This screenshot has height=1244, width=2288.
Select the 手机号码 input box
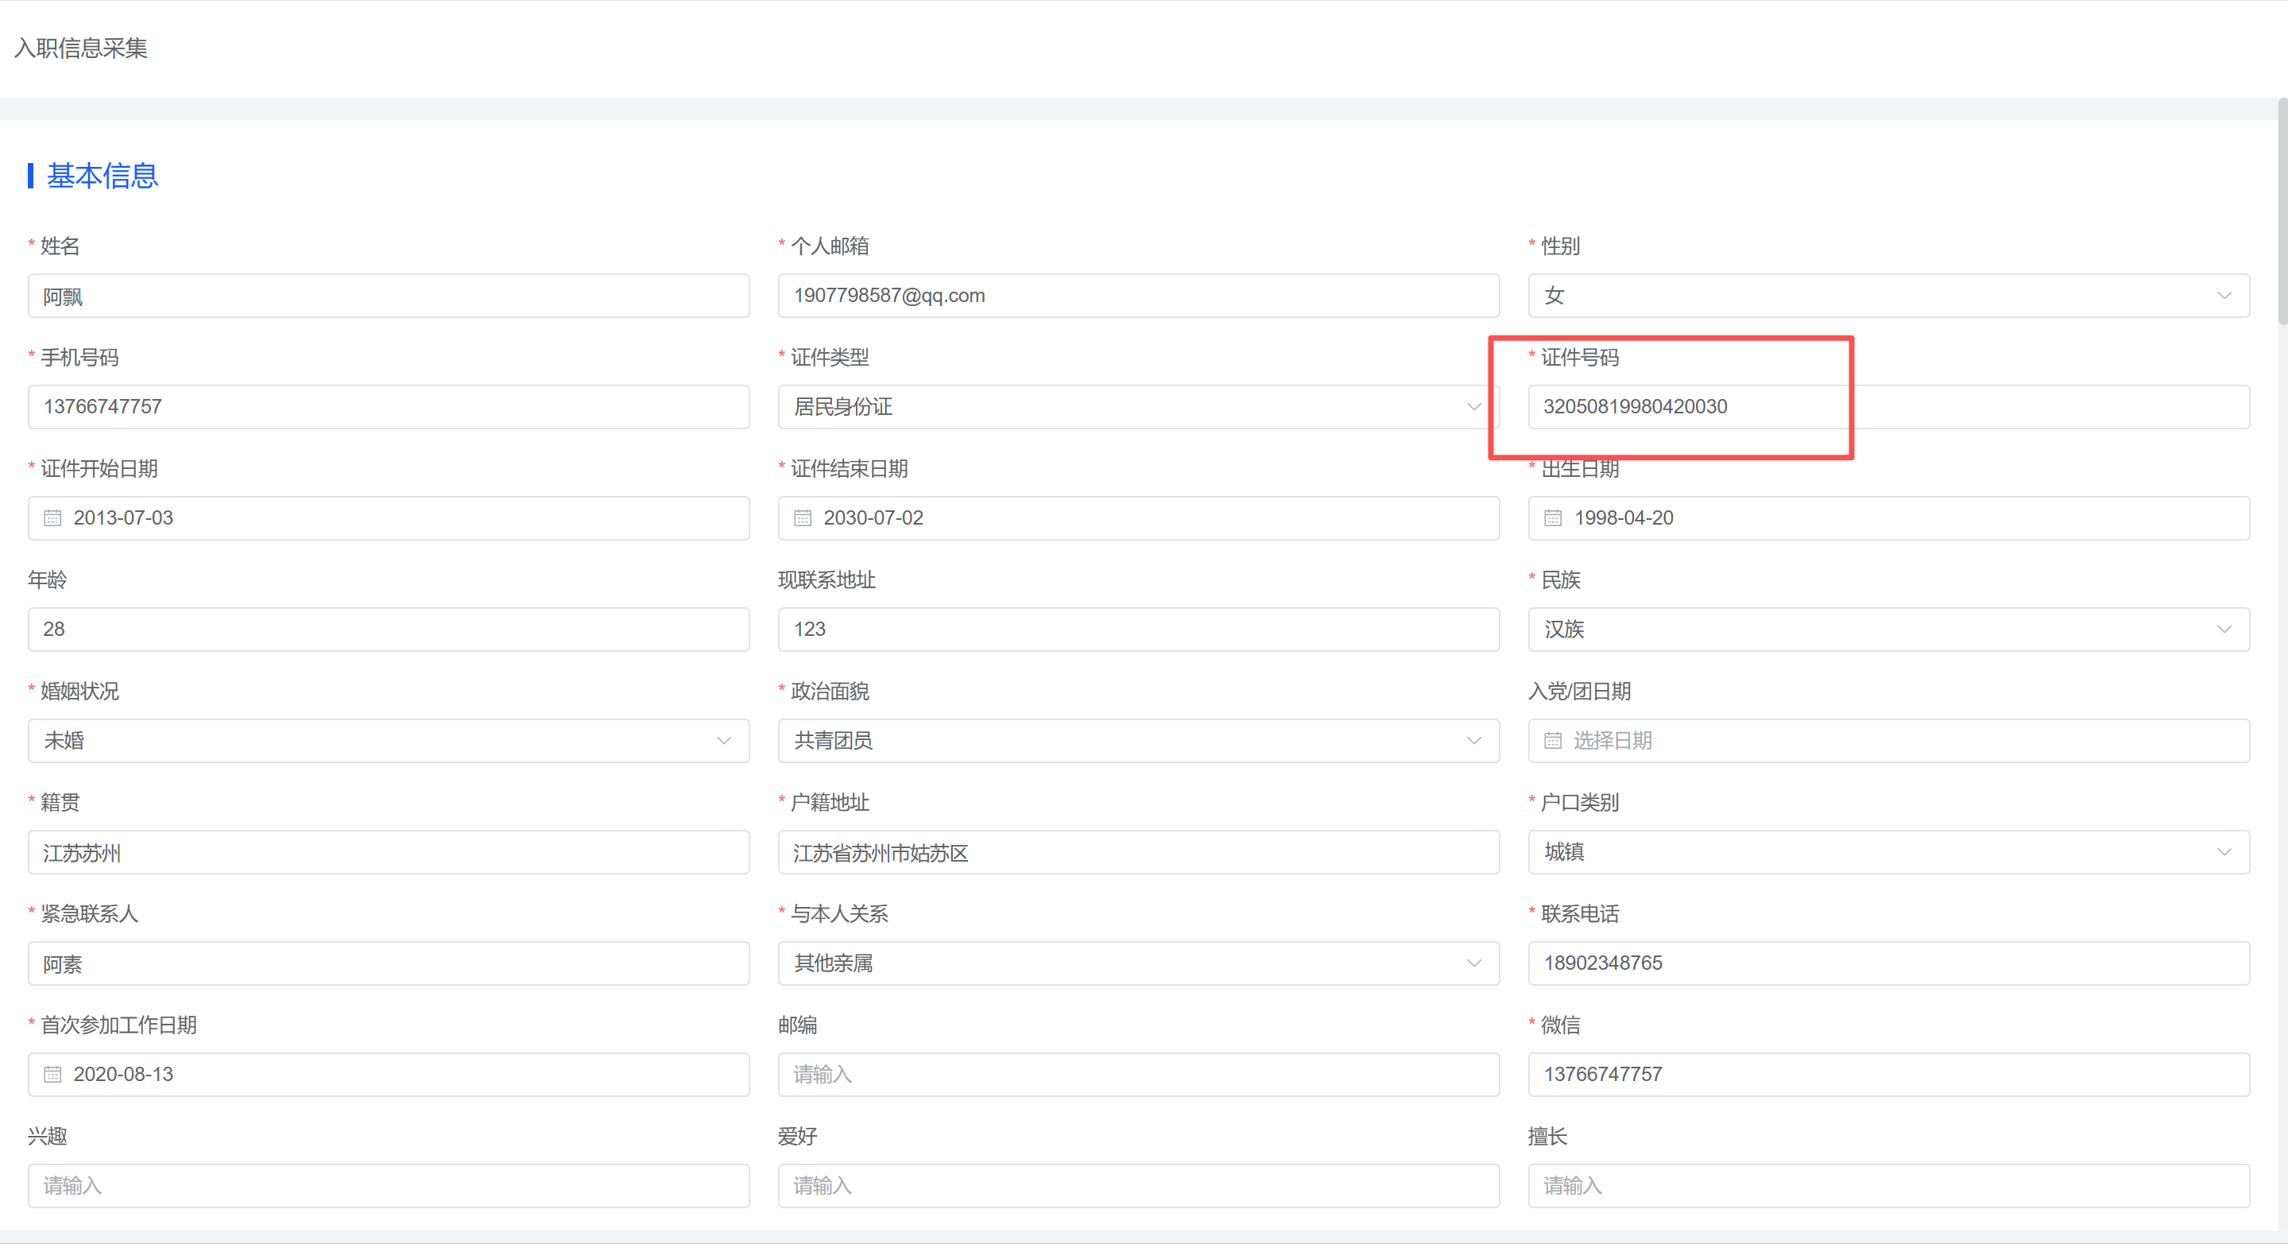coord(388,407)
